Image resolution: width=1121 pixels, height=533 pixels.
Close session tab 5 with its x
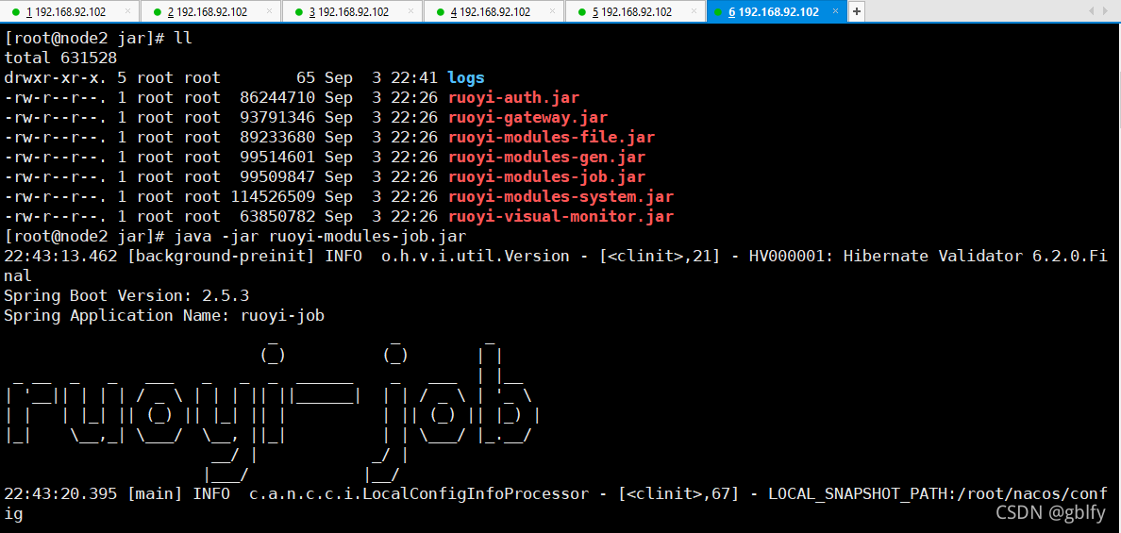(x=694, y=12)
